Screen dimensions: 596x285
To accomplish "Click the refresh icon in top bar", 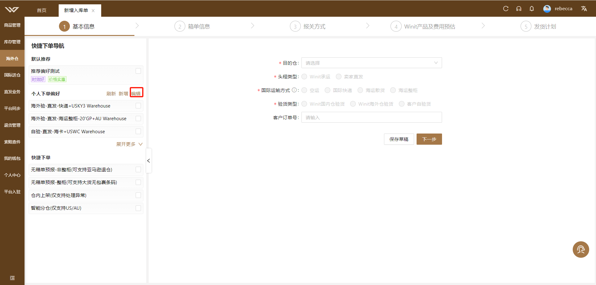I will pos(506,9).
